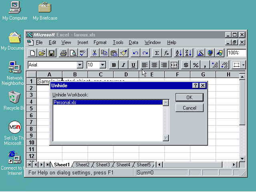The image size is (256, 192).
Task: Open the File menu
Action: 39,42
